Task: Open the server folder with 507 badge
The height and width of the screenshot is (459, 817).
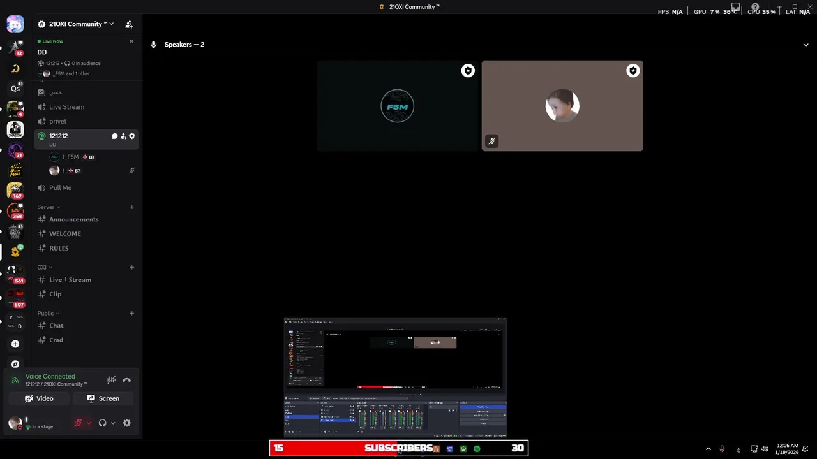Action: click(15, 298)
